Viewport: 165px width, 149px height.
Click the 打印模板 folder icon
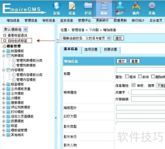(8, 112)
